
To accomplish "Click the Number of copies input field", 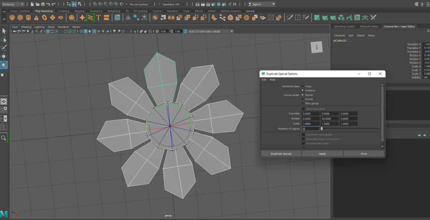I will tap(311, 129).
